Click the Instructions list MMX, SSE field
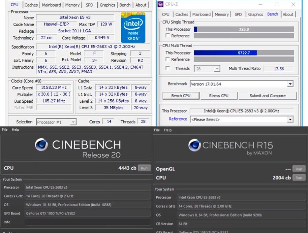308x233 pixels. pos(93,69)
